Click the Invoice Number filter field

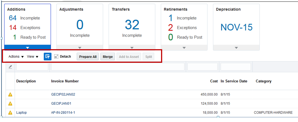pos(118,67)
